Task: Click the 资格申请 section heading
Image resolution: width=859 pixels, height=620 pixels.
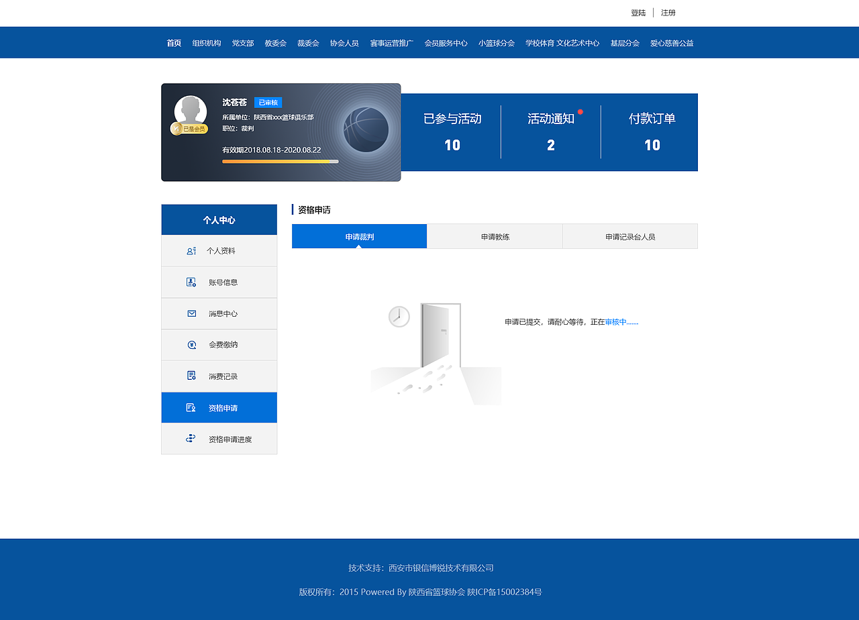Action: pos(314,210)
